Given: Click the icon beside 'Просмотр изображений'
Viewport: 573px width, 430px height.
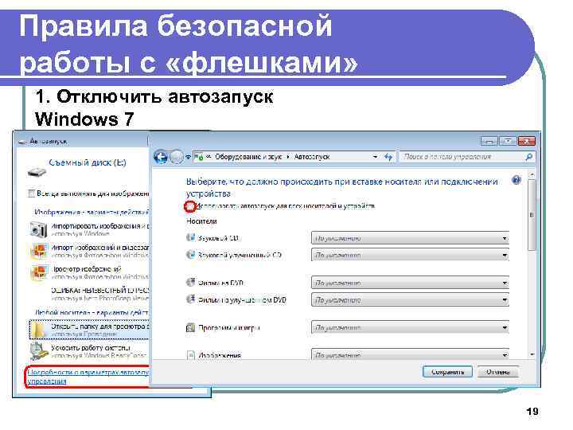Looking at the screenshot, I should click(38, 272).
